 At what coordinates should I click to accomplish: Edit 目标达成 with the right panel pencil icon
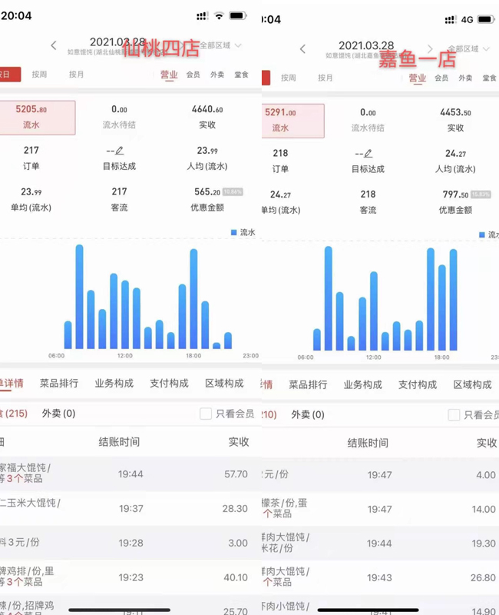368,154
